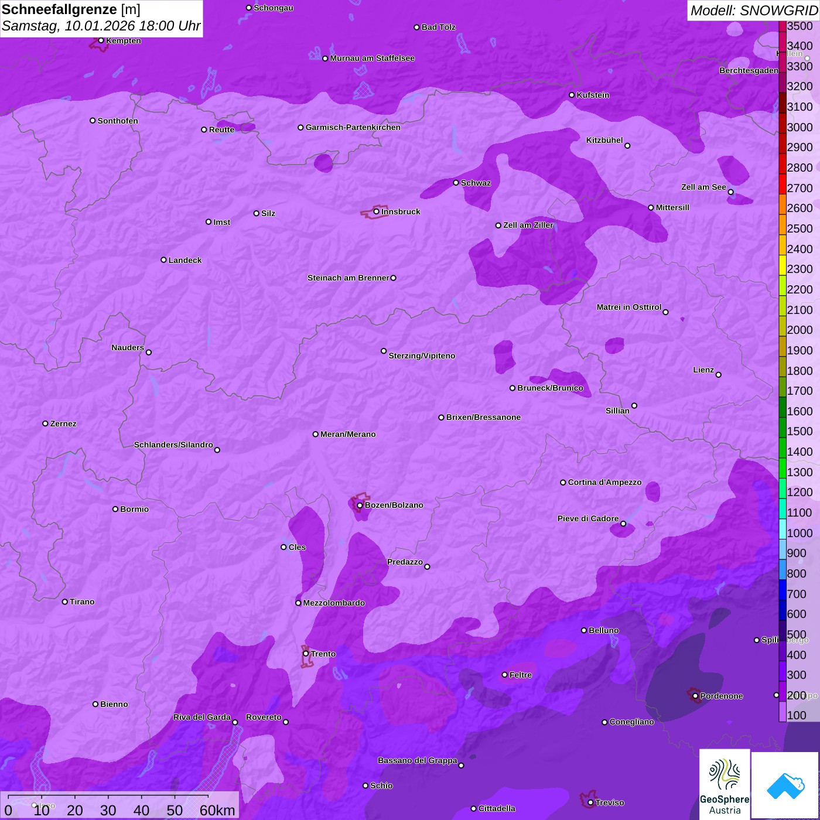The width and height of the screenshot is (820, 820).
Task: Click the 'Matrei in Osttirol' label
Action: pyautogui.click(x=629, y=307)
